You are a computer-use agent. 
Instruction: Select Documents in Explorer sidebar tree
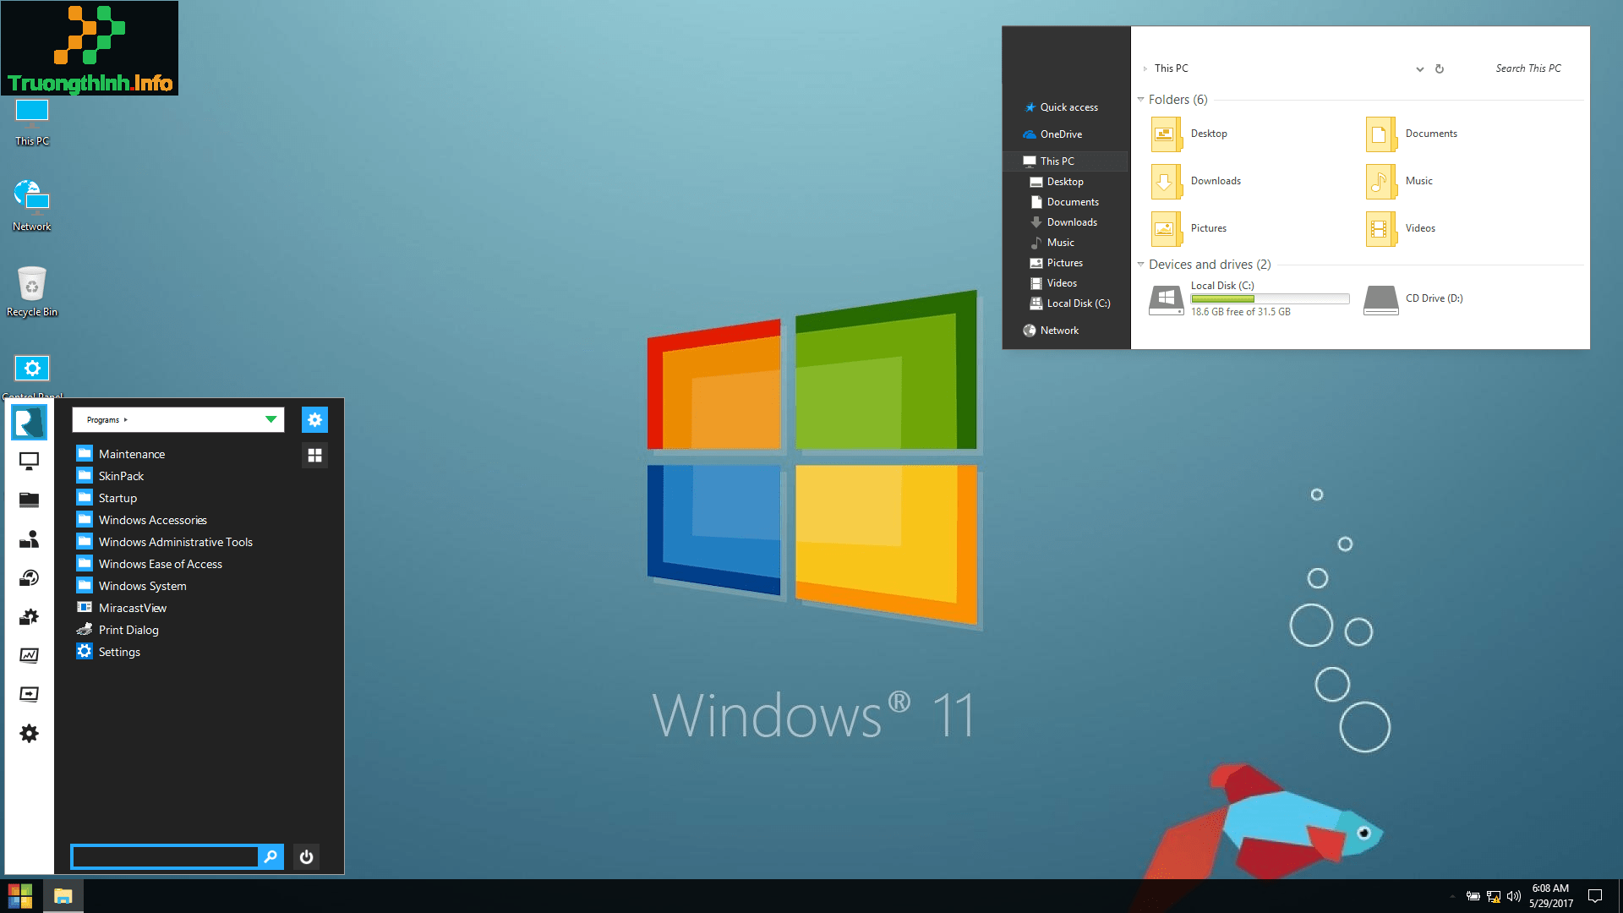tap(1064, 202)
